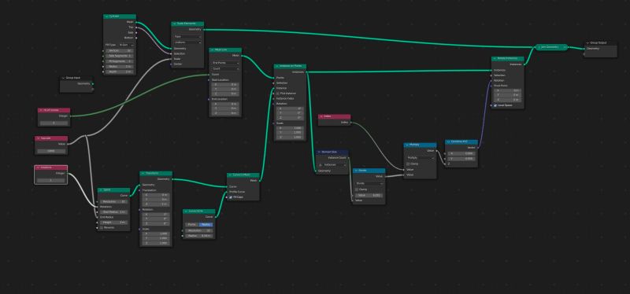Collapse the Transform node via header chevron
The width and height of the screenshot is (630, 294).
point(143,173)
